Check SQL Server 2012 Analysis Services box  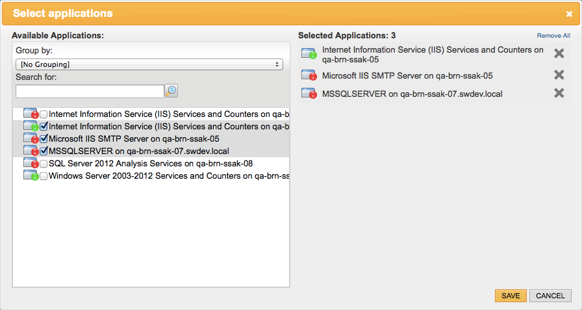[44, 164]
